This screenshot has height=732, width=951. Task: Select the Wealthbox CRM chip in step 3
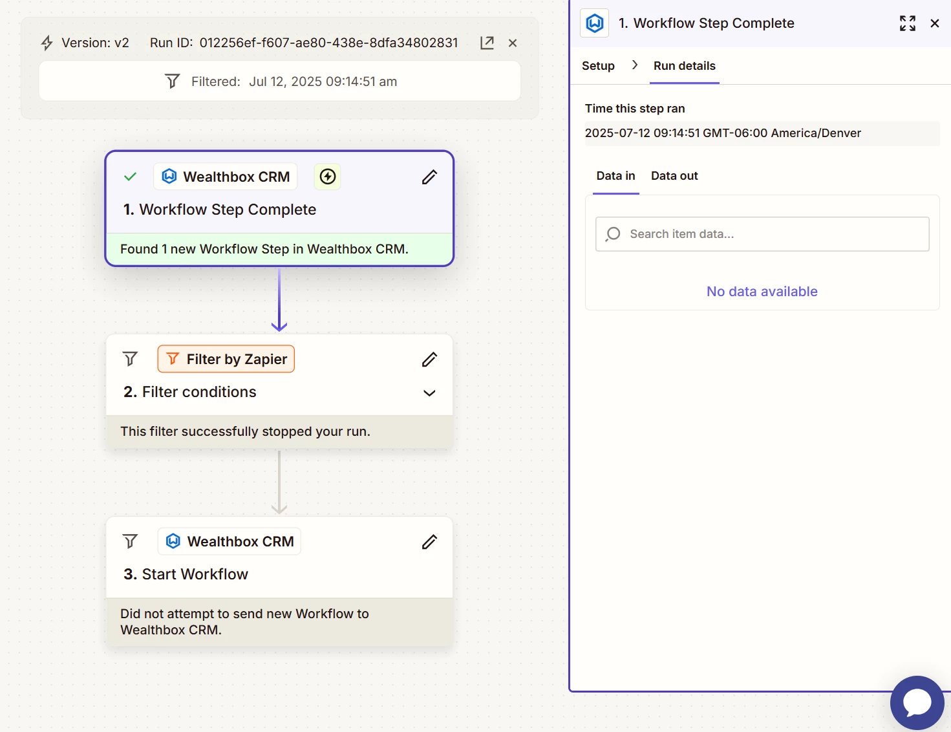coord(230,541)
